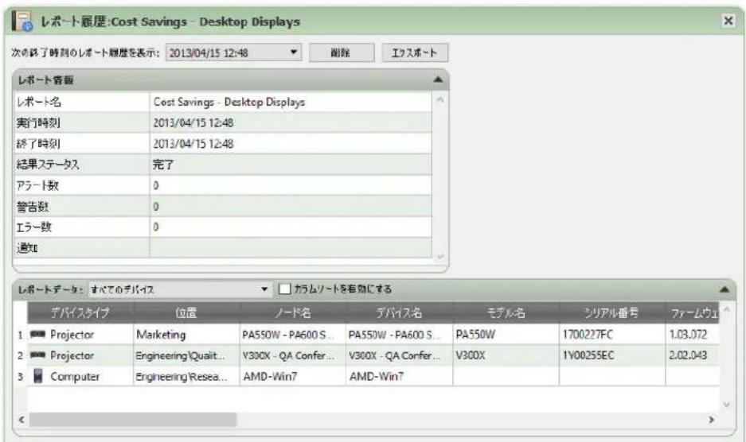Select the Cost Savings - Desktop Displays value

click(x=228, y=102)
